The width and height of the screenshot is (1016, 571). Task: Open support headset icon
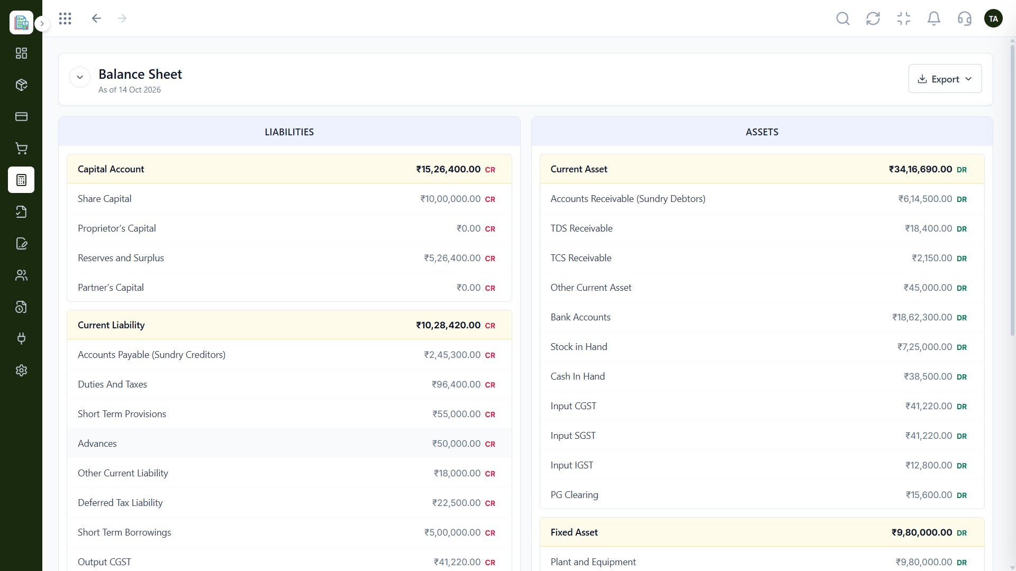965,19
